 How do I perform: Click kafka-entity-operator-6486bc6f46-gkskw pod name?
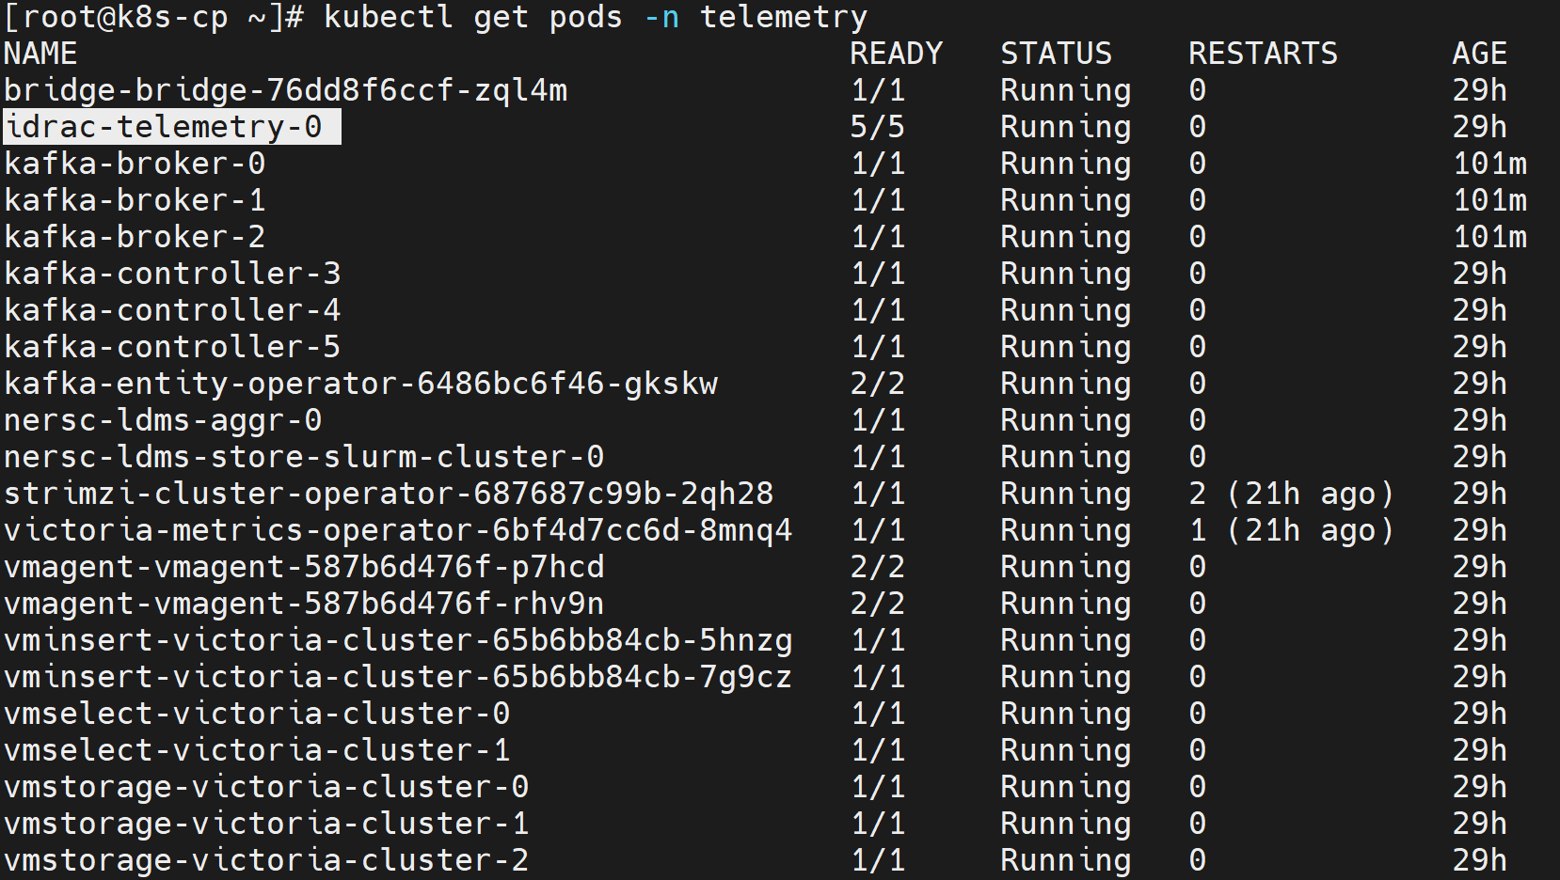pos(361,384)
